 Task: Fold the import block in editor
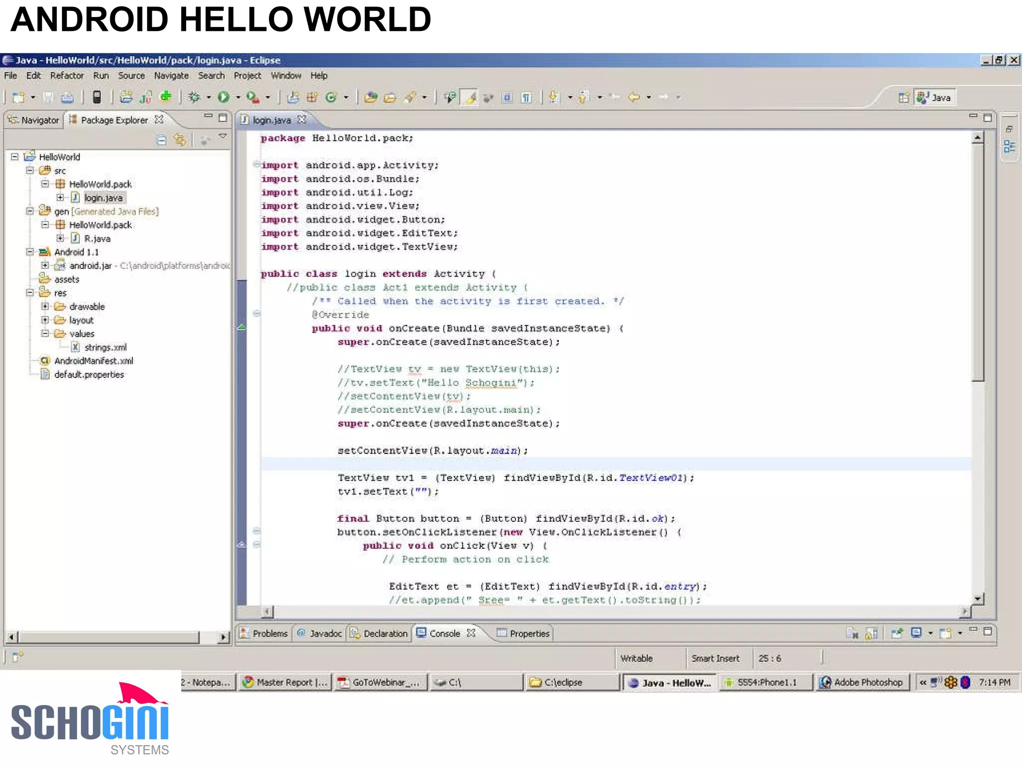click(256, 164)
